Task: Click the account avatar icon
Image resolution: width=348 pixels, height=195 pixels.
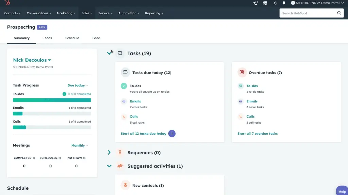Action: (x=293, y=3)
